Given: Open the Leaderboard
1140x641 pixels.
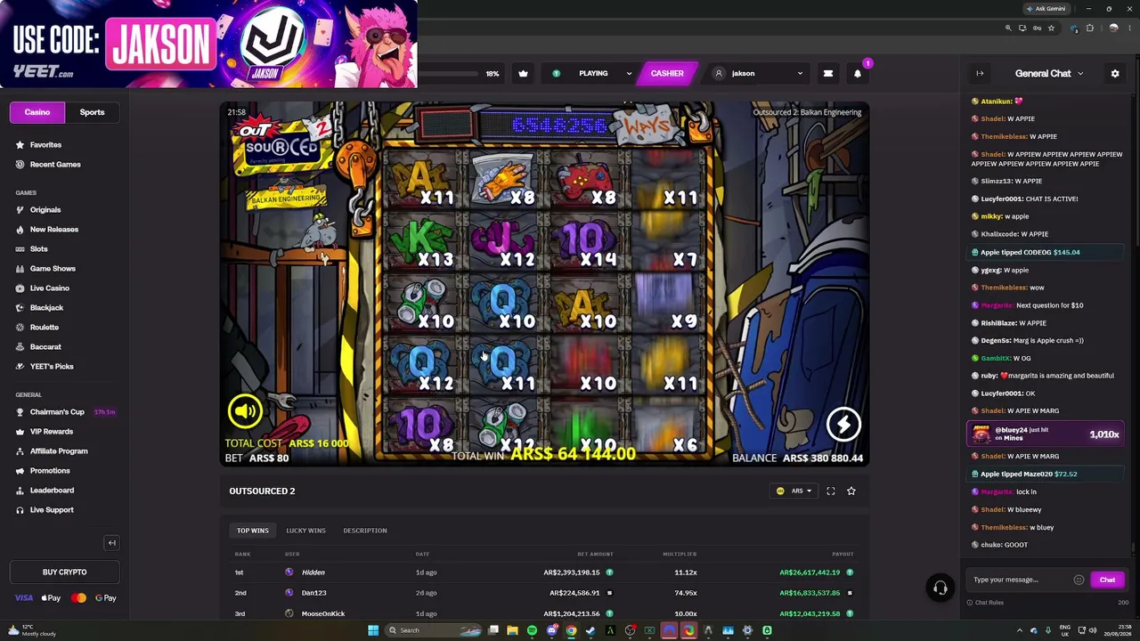Looking at the screenshot, I should pyautogui.click(x=52, y=491).
